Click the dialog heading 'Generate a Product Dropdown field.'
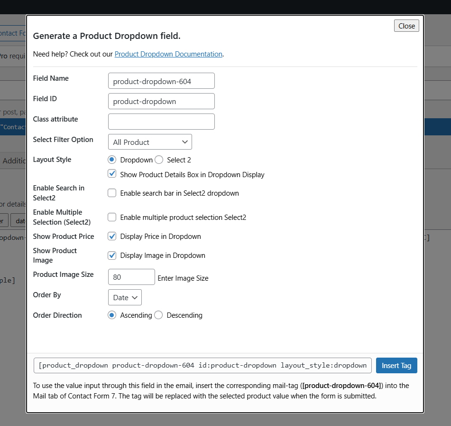This screenshot has width=451, height=426. click(x=107, y=36)
